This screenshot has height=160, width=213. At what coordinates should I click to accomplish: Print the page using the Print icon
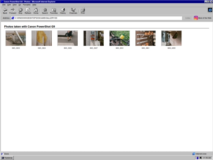coord(83,11)
